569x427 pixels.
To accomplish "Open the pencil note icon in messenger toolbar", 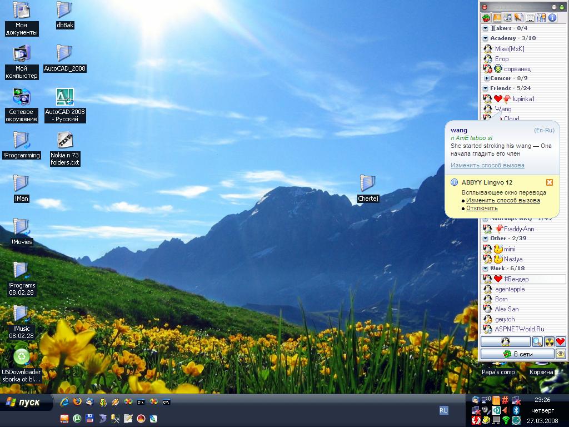I will (519, 17).
